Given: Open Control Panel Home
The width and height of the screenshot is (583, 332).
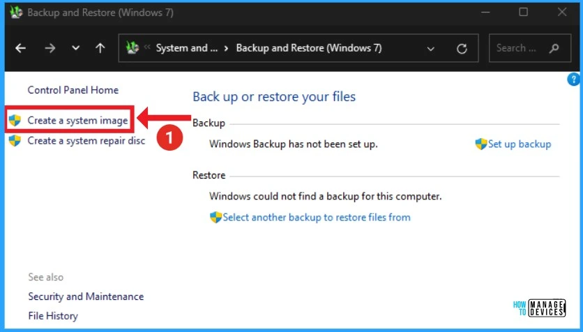Looking at the screenshot, I should point(73,90).
